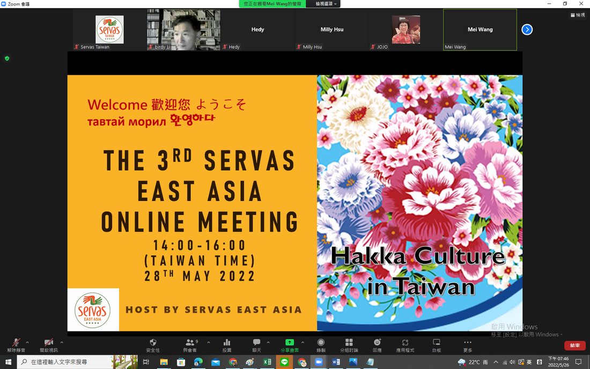Turn on camera with 開啟視訊 button
590x369 pixels.
48,345
